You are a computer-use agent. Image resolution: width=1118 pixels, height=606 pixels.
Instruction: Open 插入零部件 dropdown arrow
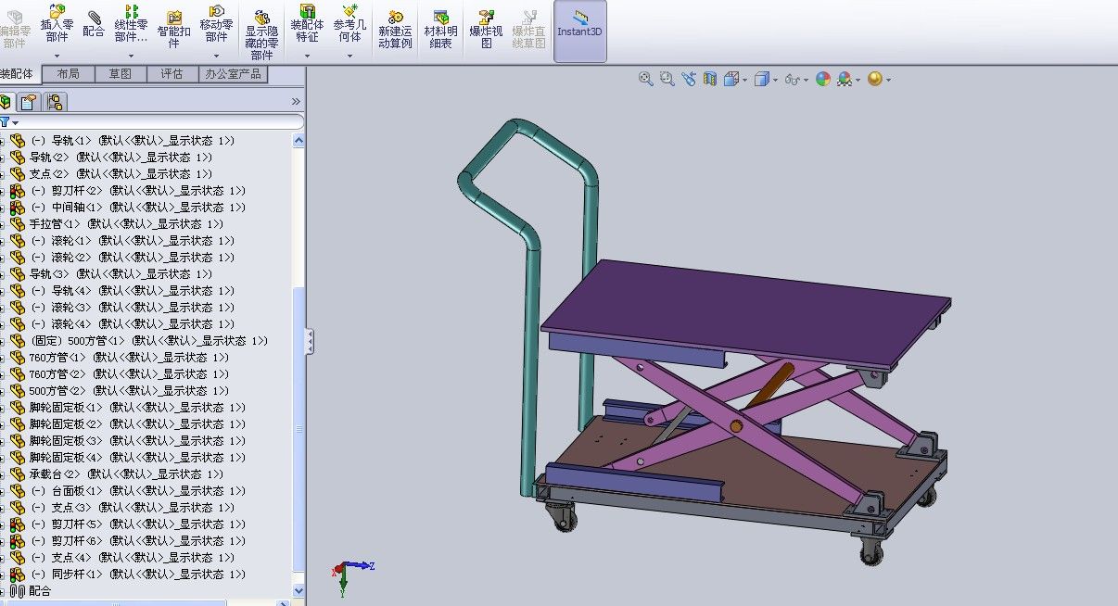(x=57, y=57)
